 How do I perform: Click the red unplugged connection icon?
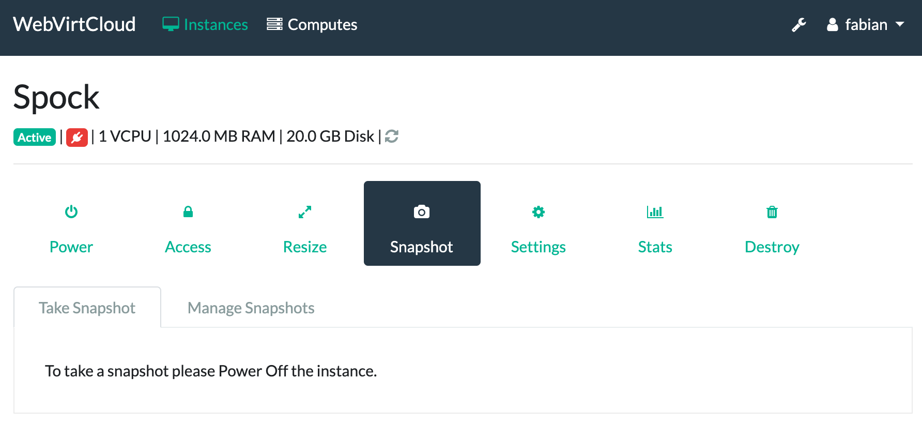(x=76, y=137)
